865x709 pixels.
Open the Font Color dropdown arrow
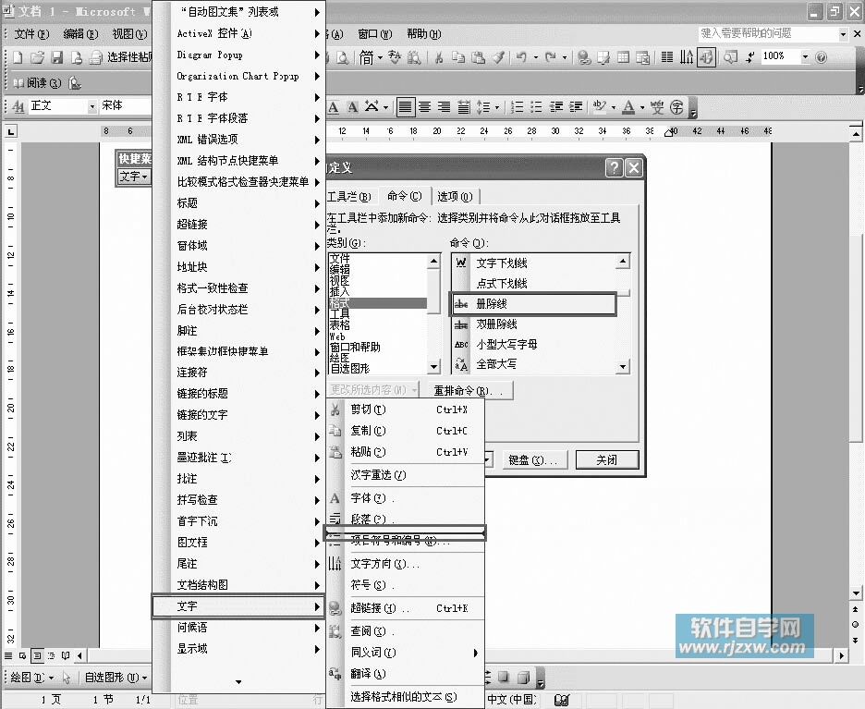[642, 107]
